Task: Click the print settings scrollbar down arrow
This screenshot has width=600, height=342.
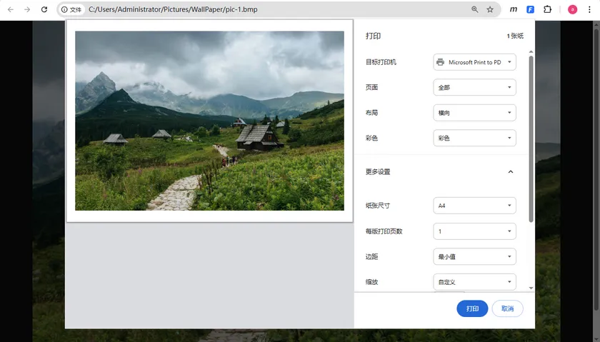Action: point(531,288)
